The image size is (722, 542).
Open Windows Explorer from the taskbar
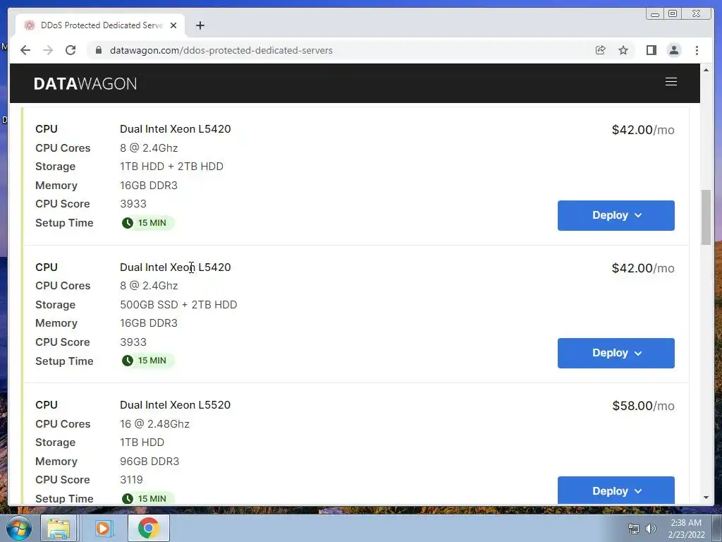(x=59, y=528)
